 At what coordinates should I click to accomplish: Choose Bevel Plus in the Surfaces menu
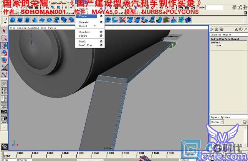tap(86, 46)
